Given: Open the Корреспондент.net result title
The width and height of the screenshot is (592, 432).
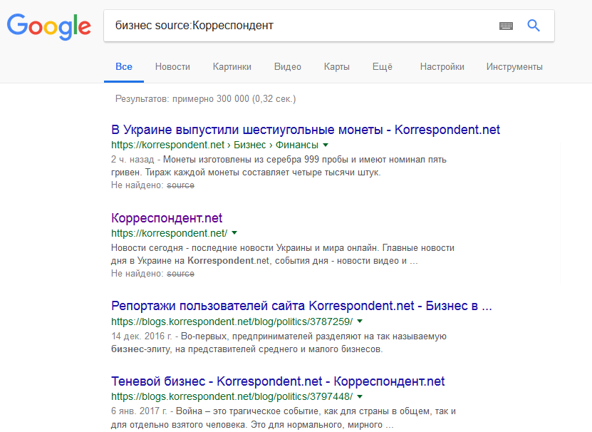Looking at the screenshot, I should tap(167, 218).
